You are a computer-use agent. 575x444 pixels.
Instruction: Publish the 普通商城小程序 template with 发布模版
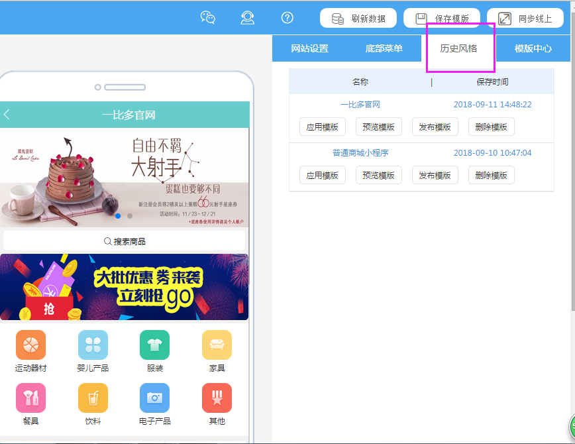pos(435,176)
